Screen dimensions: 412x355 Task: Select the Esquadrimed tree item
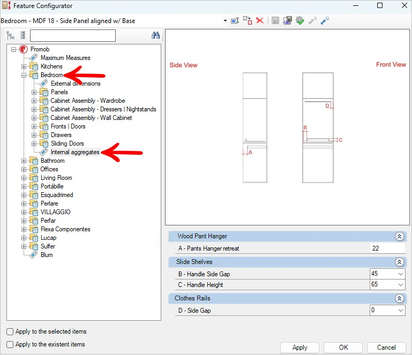click(x=57, y=195)
